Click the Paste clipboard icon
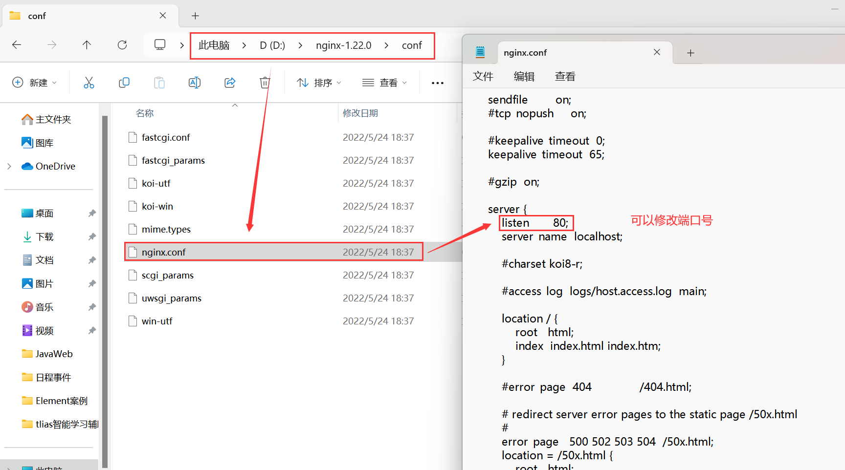 click(x=159, y=83)
